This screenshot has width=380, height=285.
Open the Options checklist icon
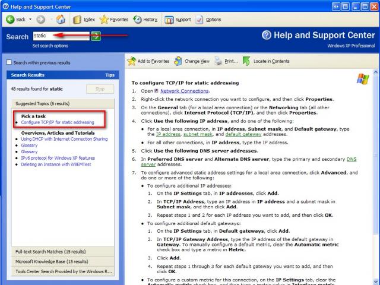click(x=199, y=20)
